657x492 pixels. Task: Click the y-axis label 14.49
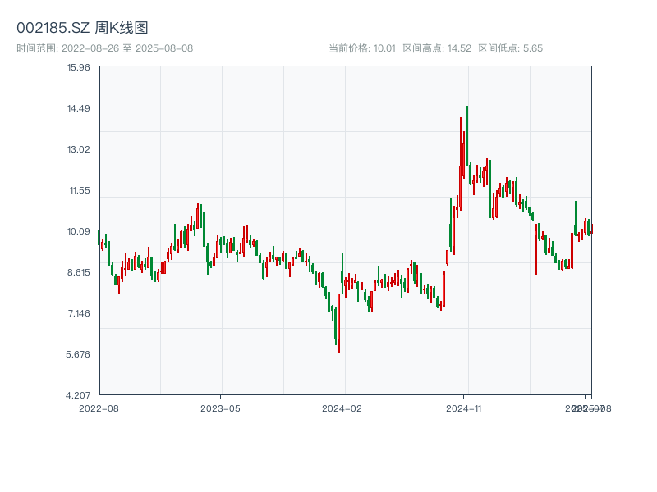78,108
